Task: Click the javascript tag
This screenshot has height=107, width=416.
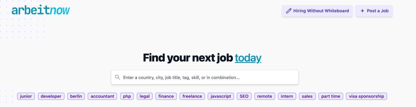Action: 221,96
